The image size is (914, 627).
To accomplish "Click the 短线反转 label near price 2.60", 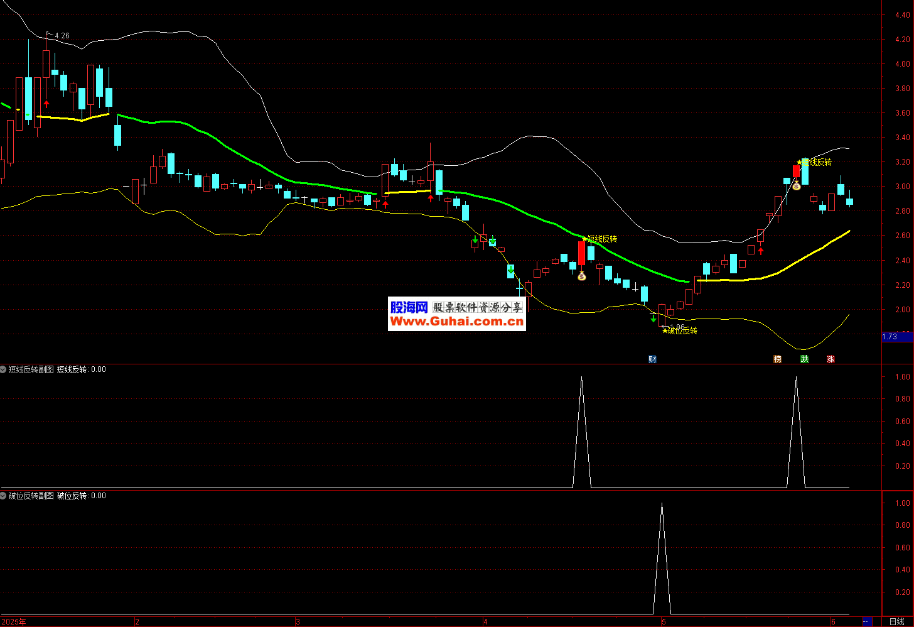I will tap(603, 239).
